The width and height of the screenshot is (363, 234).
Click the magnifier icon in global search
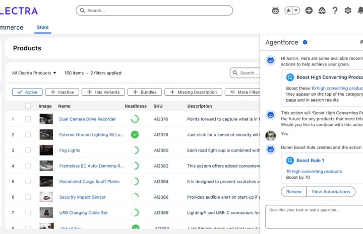pyautogui.click(x=82, y=11)
